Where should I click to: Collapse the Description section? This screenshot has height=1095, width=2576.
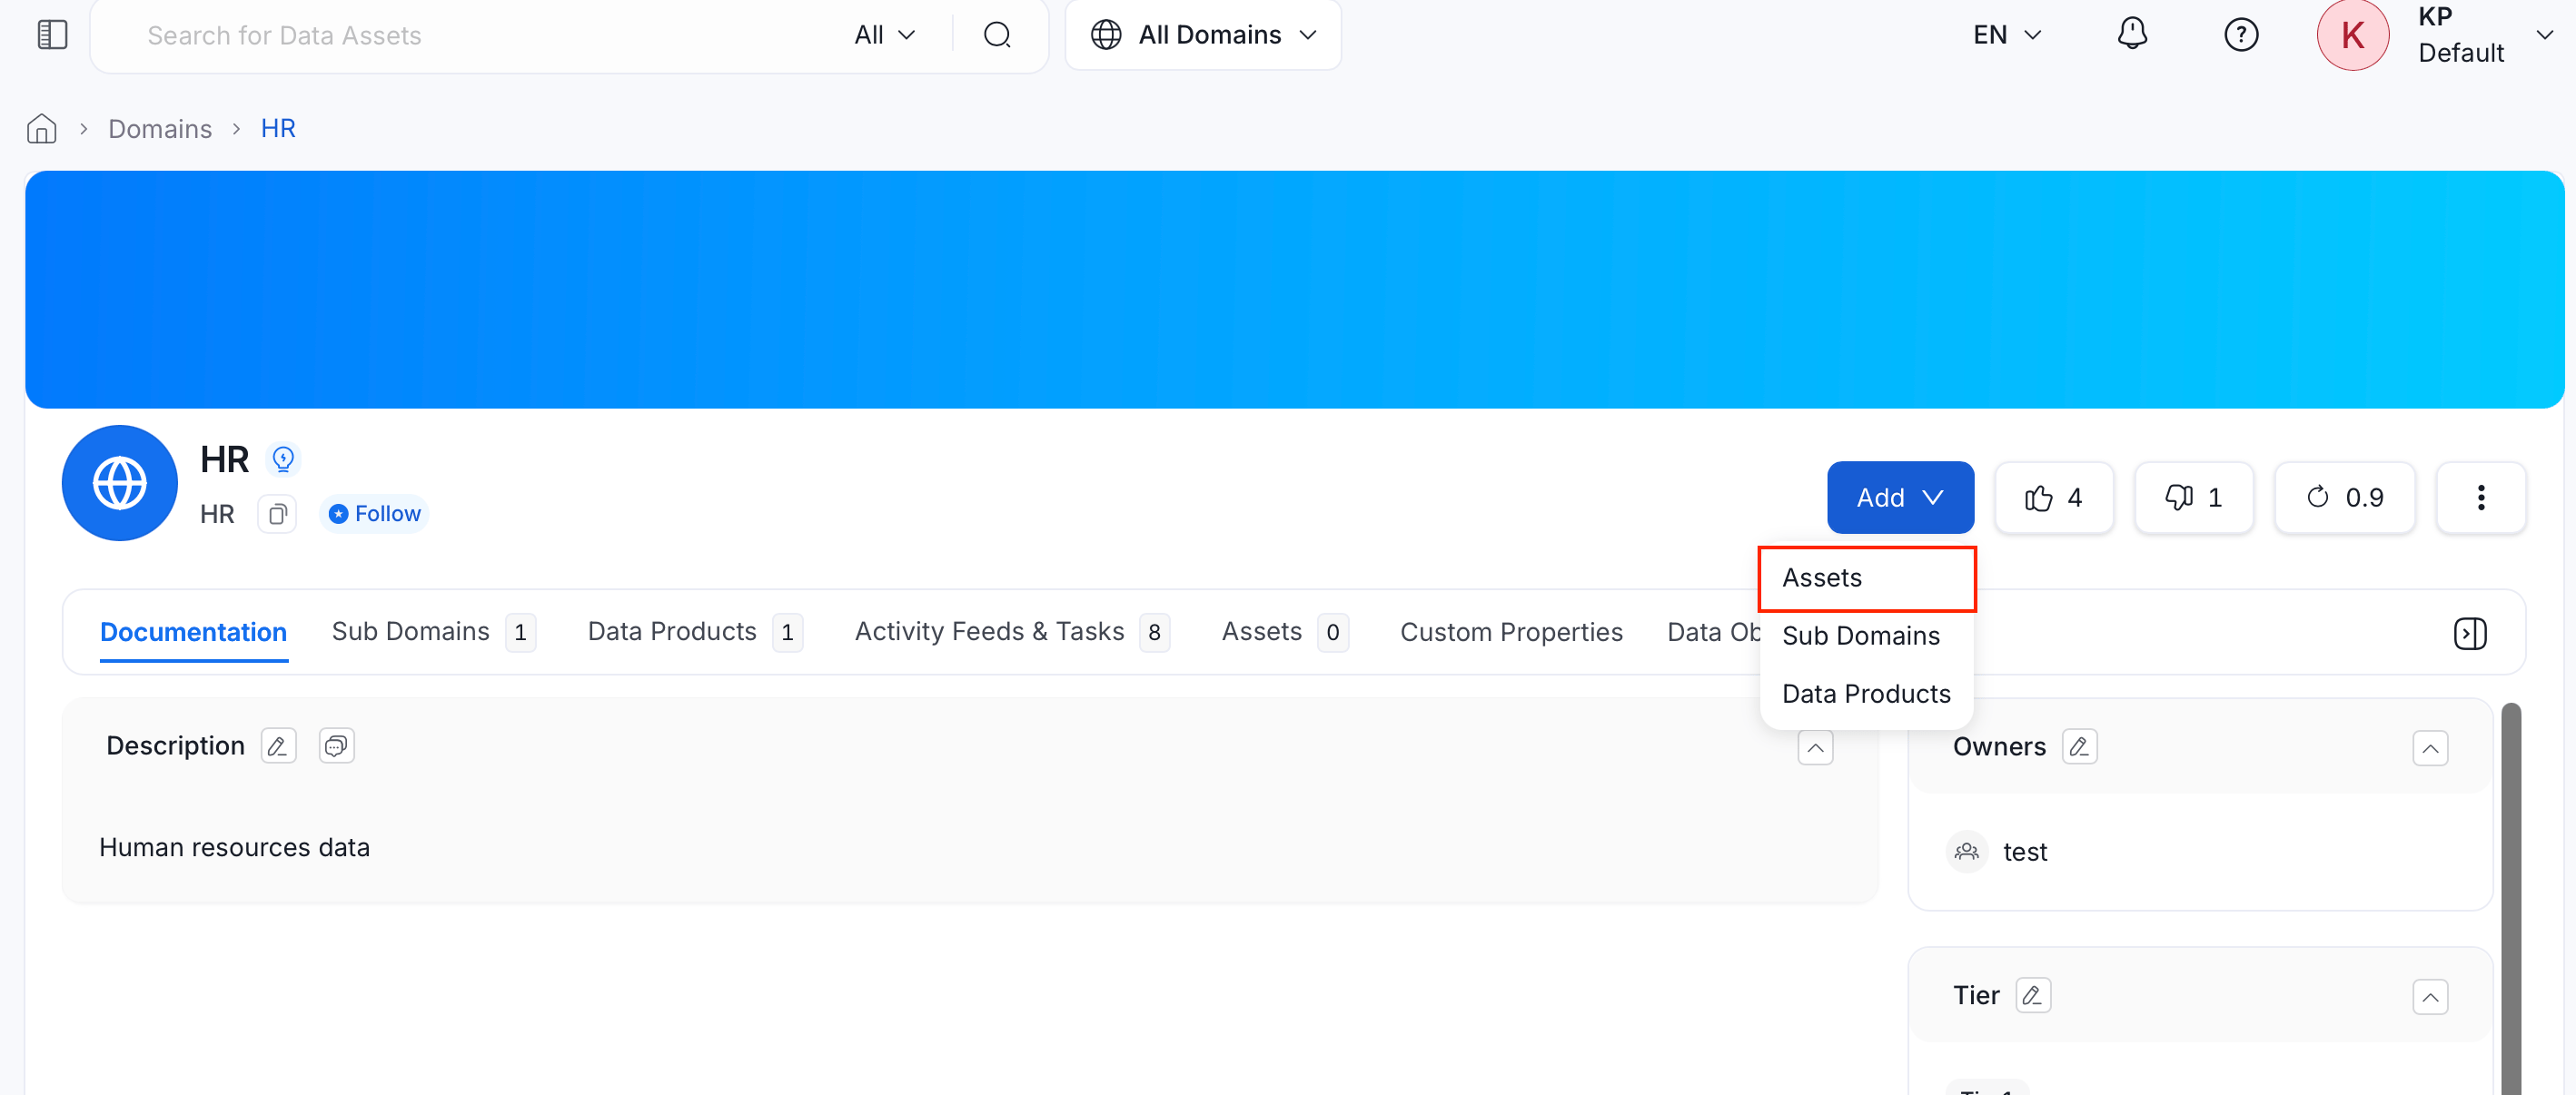click(x=1815, y=748)
